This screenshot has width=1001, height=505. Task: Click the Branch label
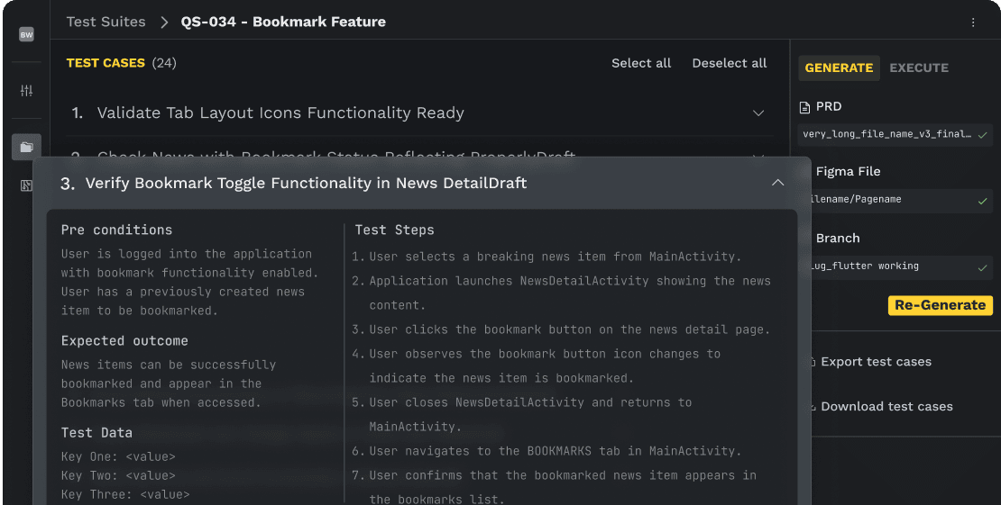[x=838, y=238]
